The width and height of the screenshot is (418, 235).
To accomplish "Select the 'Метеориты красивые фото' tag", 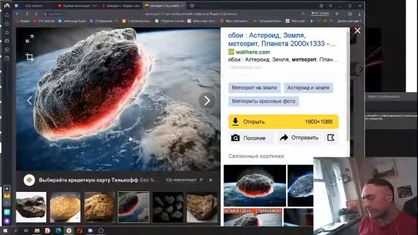I will click(263, 101).
